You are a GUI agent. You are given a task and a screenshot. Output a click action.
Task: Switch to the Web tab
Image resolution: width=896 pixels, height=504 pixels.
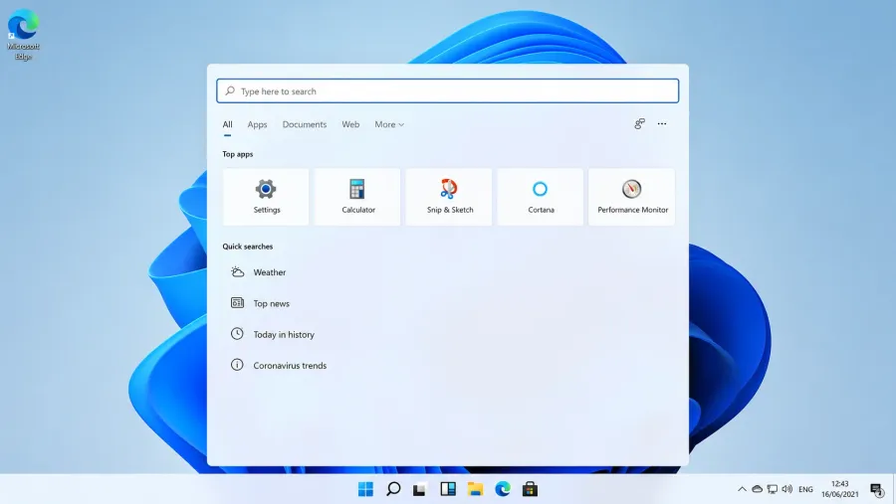click(350, 124)
